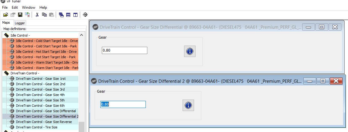Tile windows vertically via the toolbar icon
348x132 pixels.
(75, 15)
